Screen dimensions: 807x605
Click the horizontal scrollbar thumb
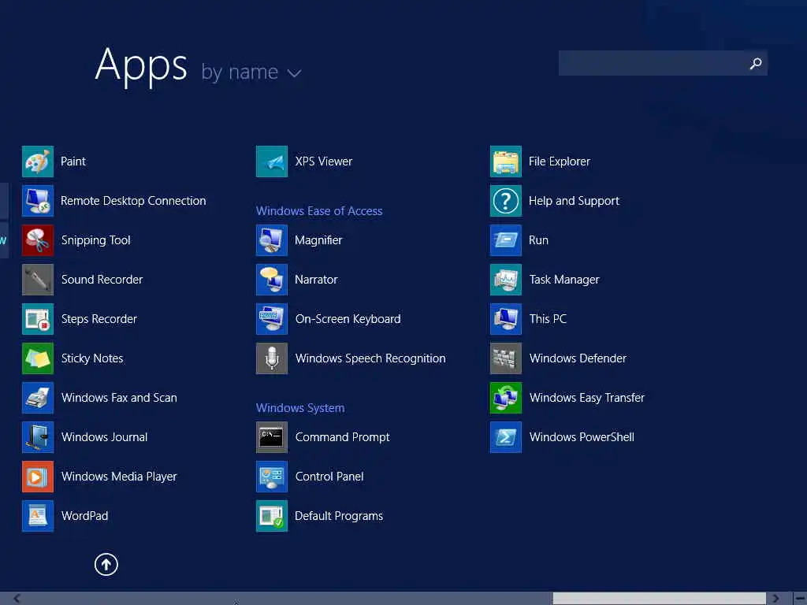tap(660, 599)
